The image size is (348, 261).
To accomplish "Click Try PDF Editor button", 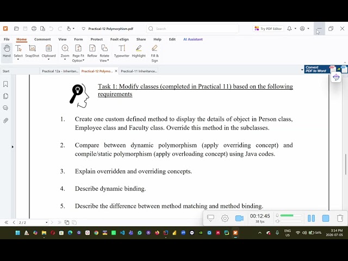I will (x=268, y=29).
